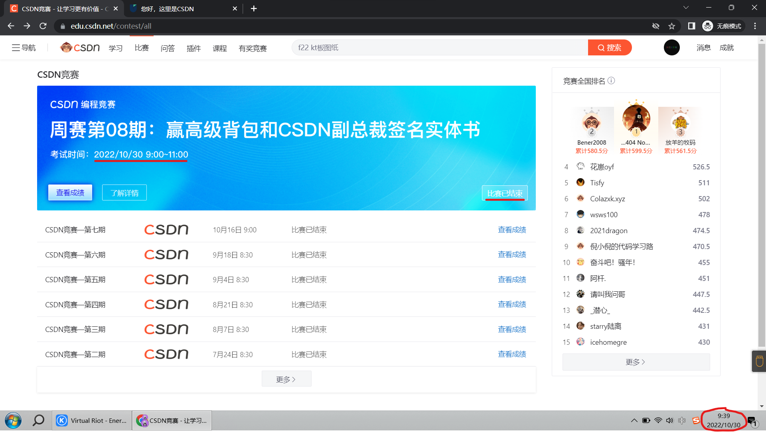Toggle volume speaker in system tray
Viewport: 766px width, 432px height.
click(x=669, y=420)
